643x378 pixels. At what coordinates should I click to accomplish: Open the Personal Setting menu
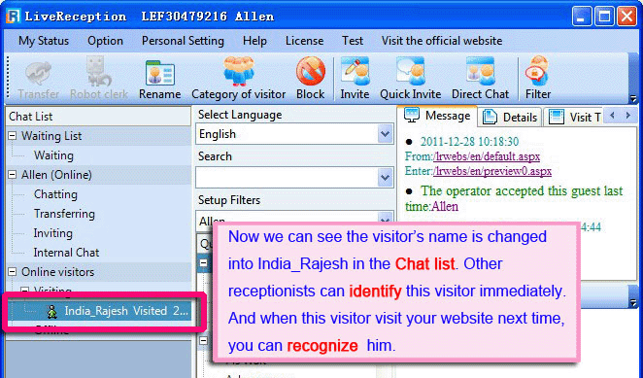[183, 41]
